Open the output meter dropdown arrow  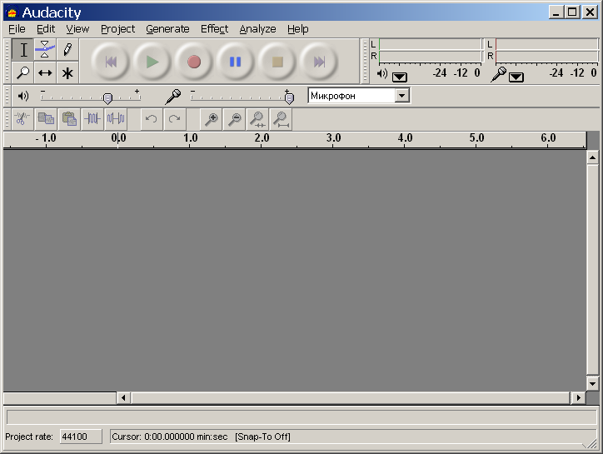[x=400, y=77]
